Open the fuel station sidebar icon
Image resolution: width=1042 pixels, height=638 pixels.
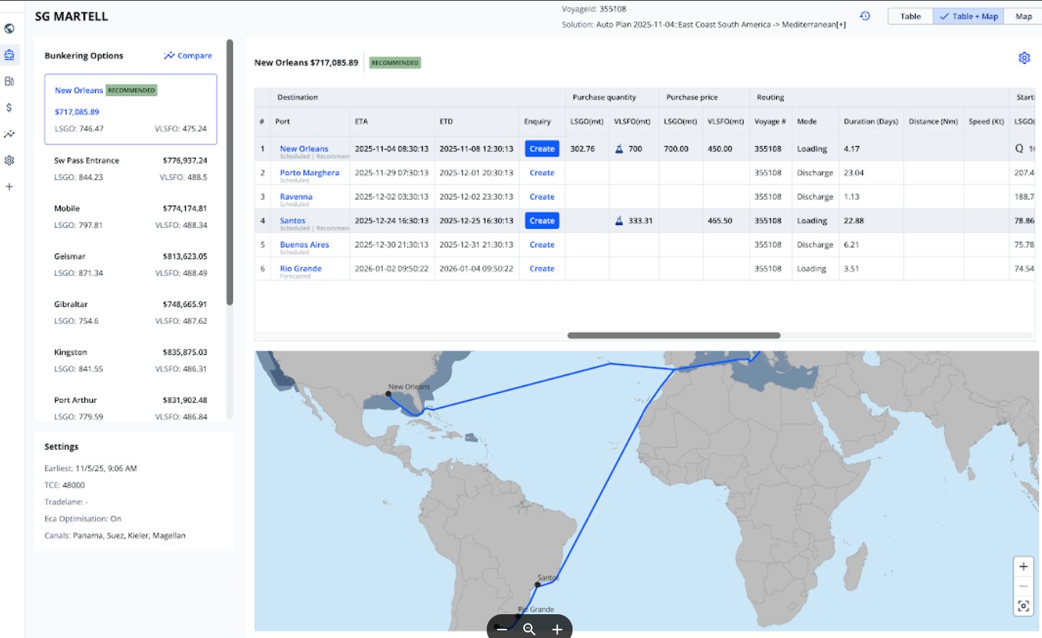(9, 81)
